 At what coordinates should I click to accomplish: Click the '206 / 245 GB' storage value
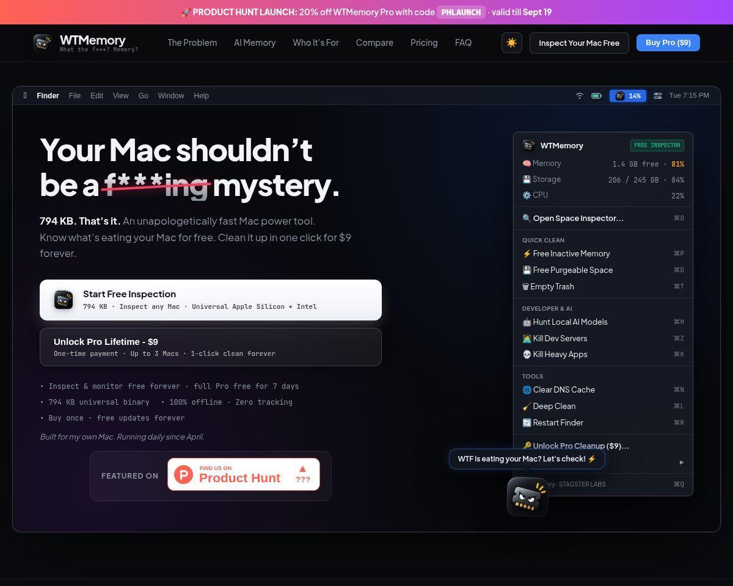(x=633, y=180)
